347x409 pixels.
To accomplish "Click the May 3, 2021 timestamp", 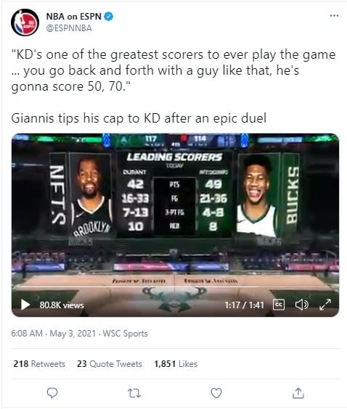I will pos(73,334).
